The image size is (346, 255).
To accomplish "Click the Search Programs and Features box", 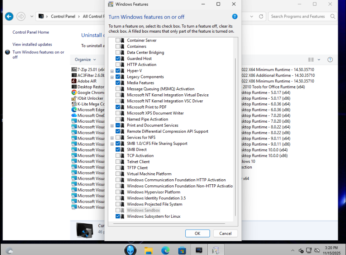I will point(299,16).
